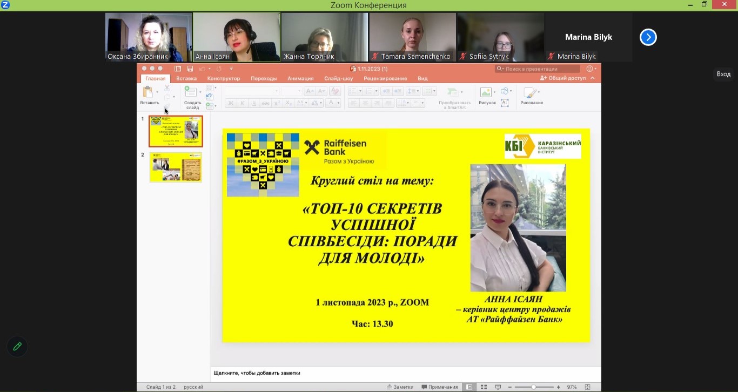Viewport: 738px width, 392px height.
Task: Toggle Comments (Примечания) pane in status bar
Action: pos(440,387)
